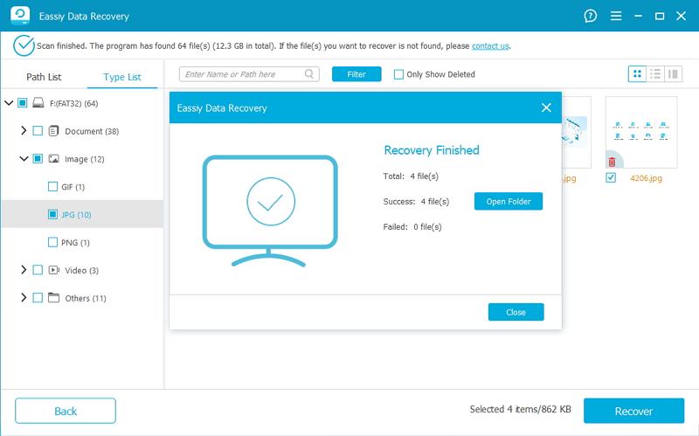Click the Back button
The width and height of the screenshot is (699, 436).
coord(66,411)
